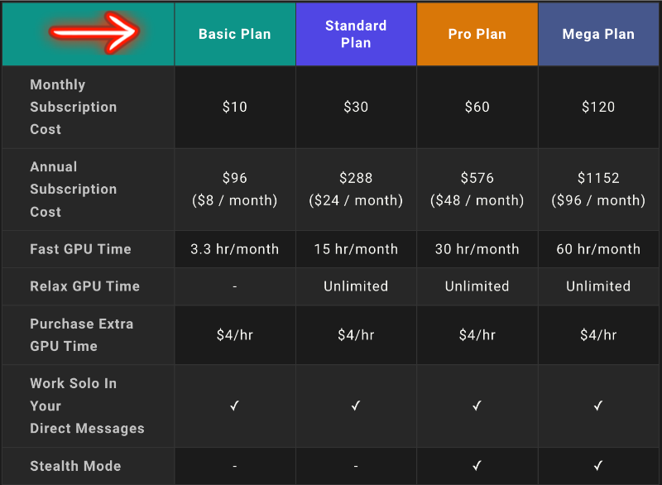Click the red arrow in header

[94, 33]
